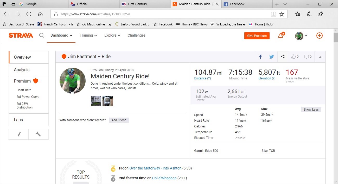Screen dimensions: 338x184
Task: Open the OS Maps bookmark
Action: (94, 24)
